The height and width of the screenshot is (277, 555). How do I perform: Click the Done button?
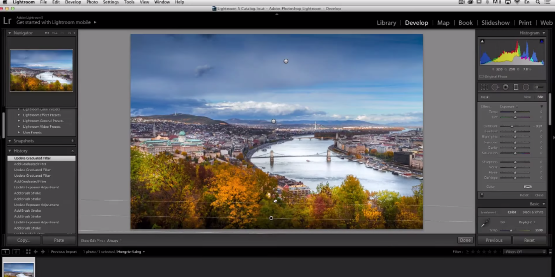(x=465, y=240)
